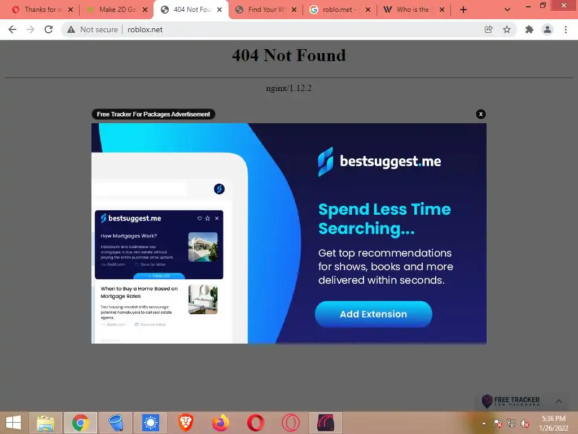The height and width of the screenshot is (434, 578).
Task: Click the network status tray icon
Action: tap(511, 423)
